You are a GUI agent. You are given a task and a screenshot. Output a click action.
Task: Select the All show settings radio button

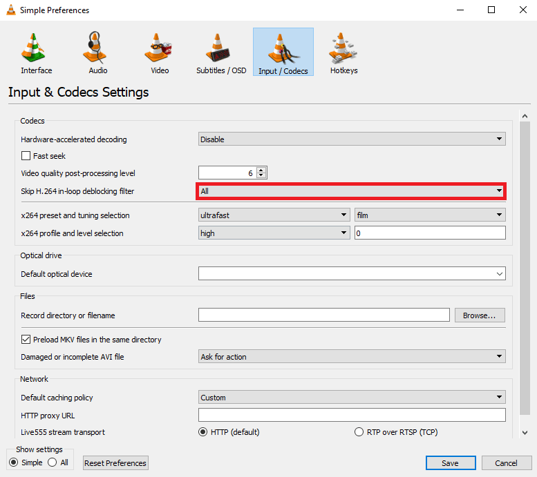(52, 463)
